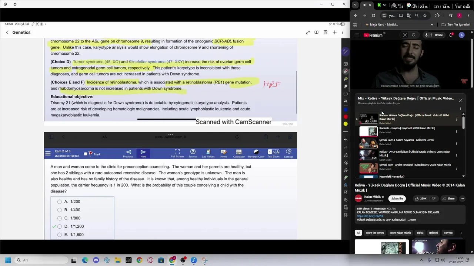The height and width of the screenshot is (266, 474).
Task: Select answer C. 1/800
Action: pos(60,218)
